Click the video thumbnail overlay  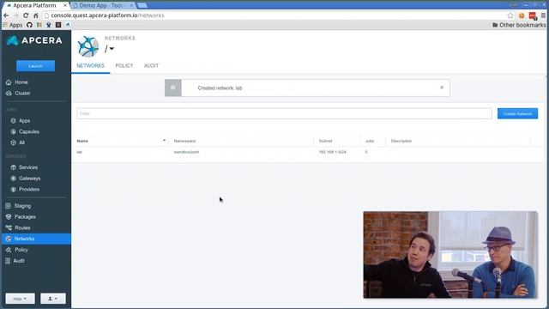449,254
